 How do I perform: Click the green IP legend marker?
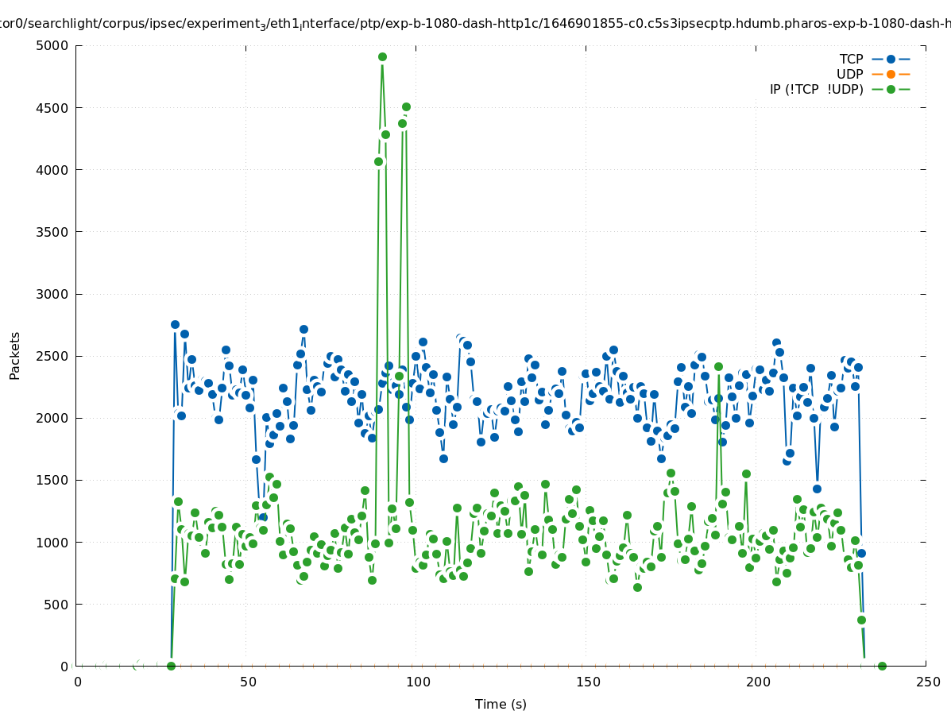point(891,89)
